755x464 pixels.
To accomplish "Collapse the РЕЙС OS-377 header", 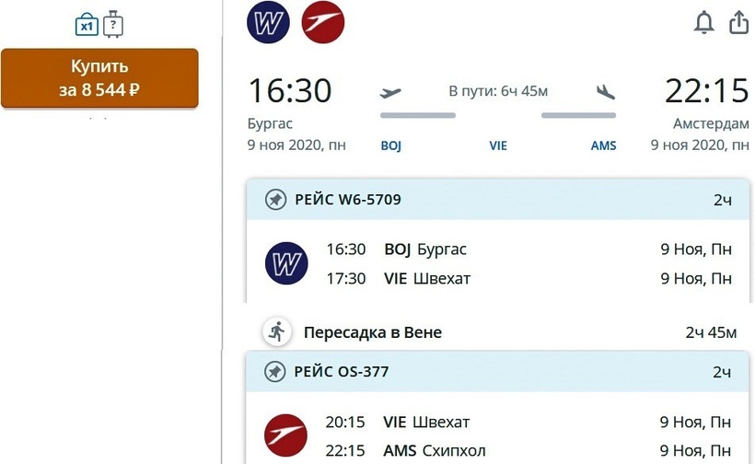I will click(497, 372).
